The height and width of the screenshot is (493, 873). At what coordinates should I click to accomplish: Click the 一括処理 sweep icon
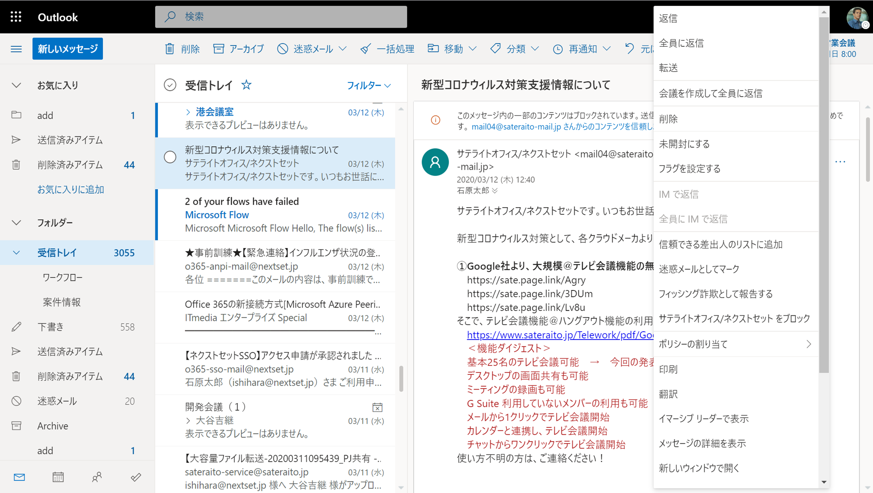pyautogui.click(x=366, y=48)
